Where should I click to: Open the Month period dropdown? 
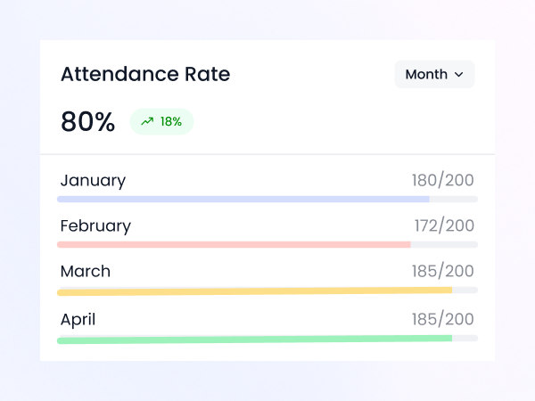[x=434, y=75]
